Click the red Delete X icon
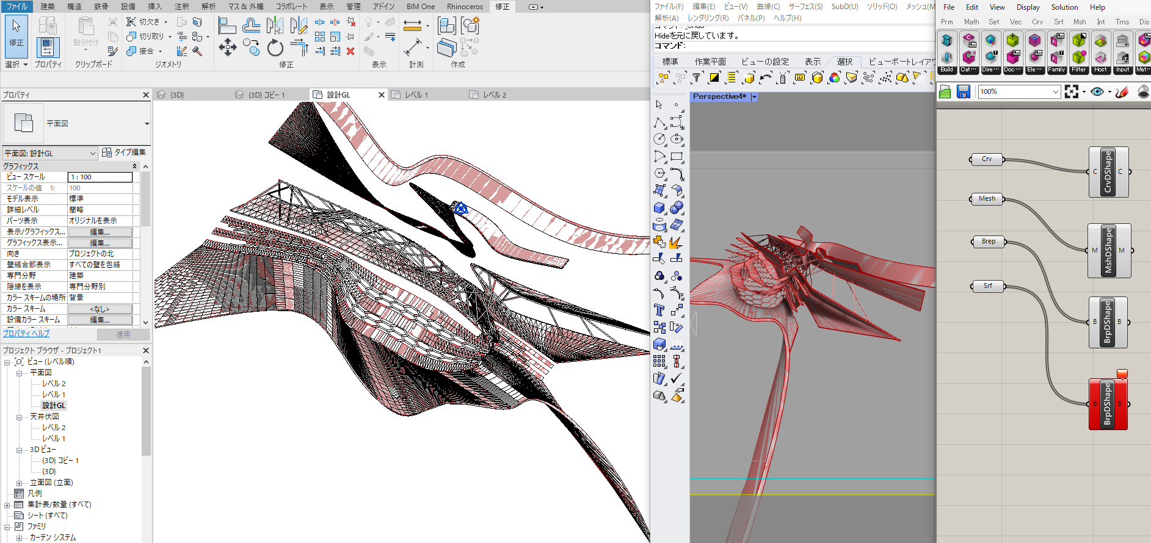Viewport: 1151px width, 543px height. point(350,51)
